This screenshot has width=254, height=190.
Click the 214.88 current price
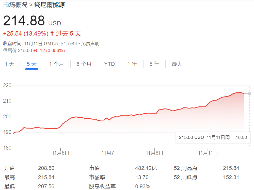click(24, 21)
